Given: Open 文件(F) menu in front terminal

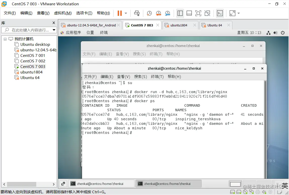Looking at the screenshot, I should pyautogui.click(x=90, y=76).
